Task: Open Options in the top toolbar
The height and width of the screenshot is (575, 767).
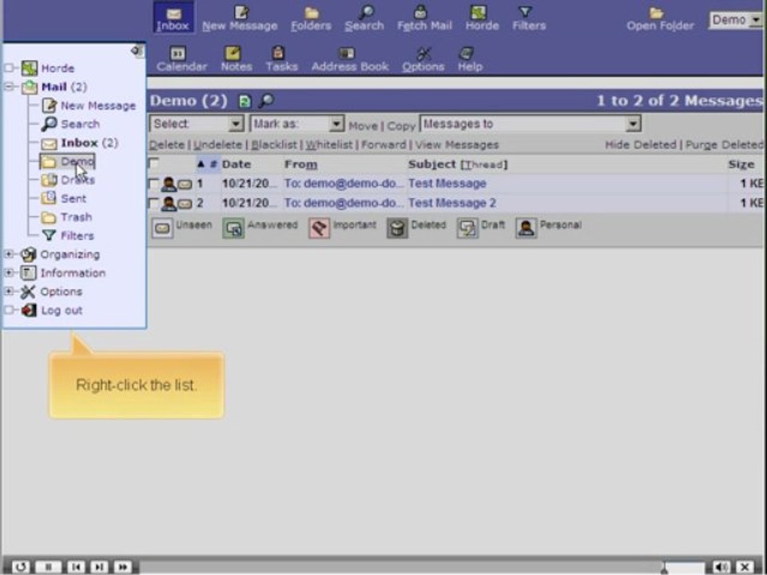Action: point(423,53)
